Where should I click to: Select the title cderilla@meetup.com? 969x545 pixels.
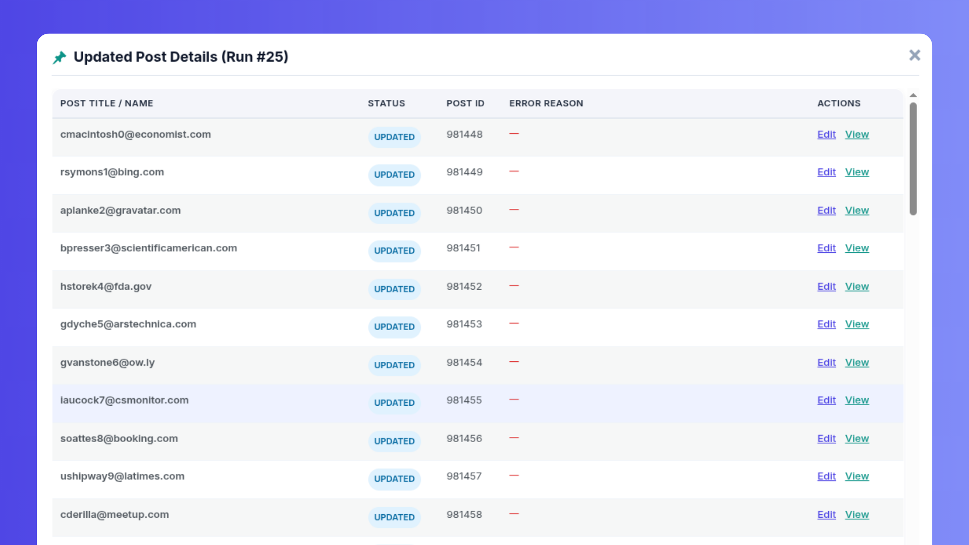point(115,515)
